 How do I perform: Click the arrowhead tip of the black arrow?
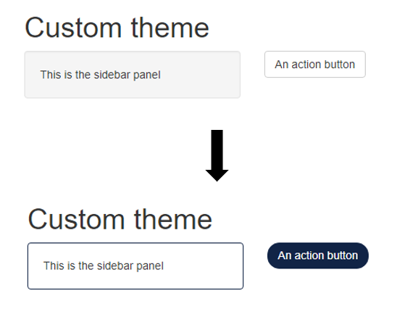(217, 176)
